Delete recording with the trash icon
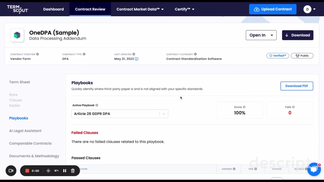Image resolution: width=324 pixels, height=182 pixels. [73, 171]
